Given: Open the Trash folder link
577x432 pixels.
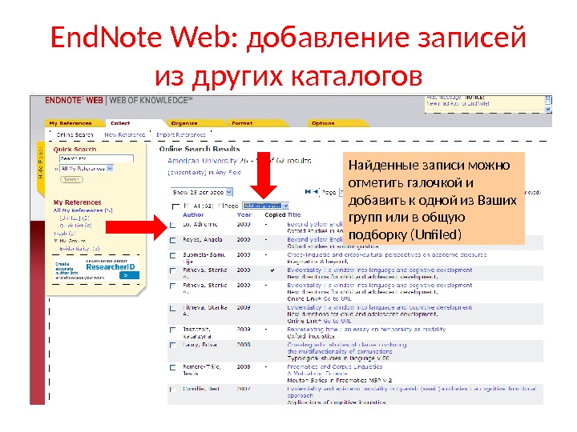Looking at the screenshot, I should point(64,234).
